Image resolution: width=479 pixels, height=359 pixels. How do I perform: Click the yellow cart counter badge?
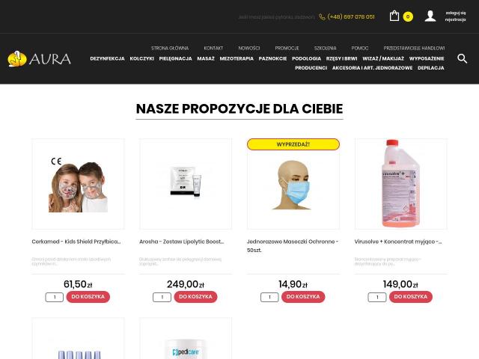pyautogui.click(x=408, y=16)
